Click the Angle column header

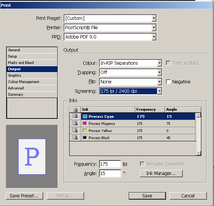point(183,110)
